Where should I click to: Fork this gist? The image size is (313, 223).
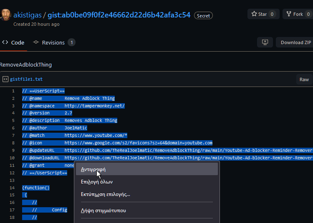pyautogui.click(x=298, y=14)
